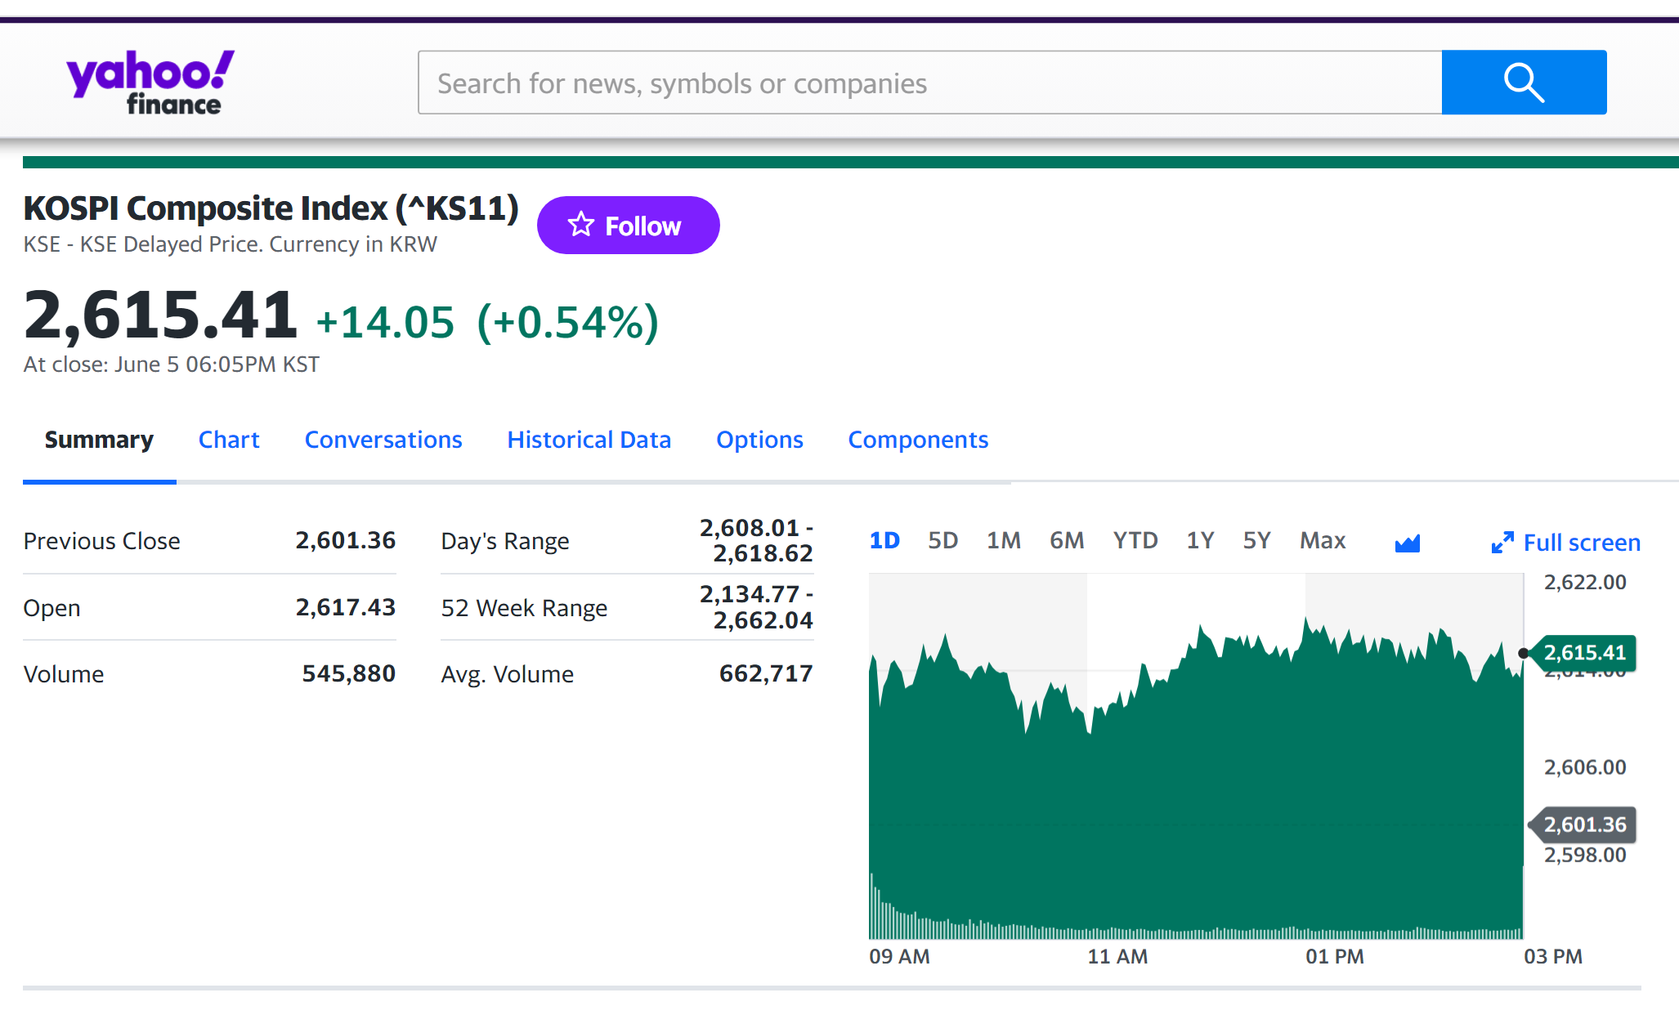Set chart range to 5Y
Image resolution: width=1679 pixels, height=1015 pixels.
point(1256,540)
